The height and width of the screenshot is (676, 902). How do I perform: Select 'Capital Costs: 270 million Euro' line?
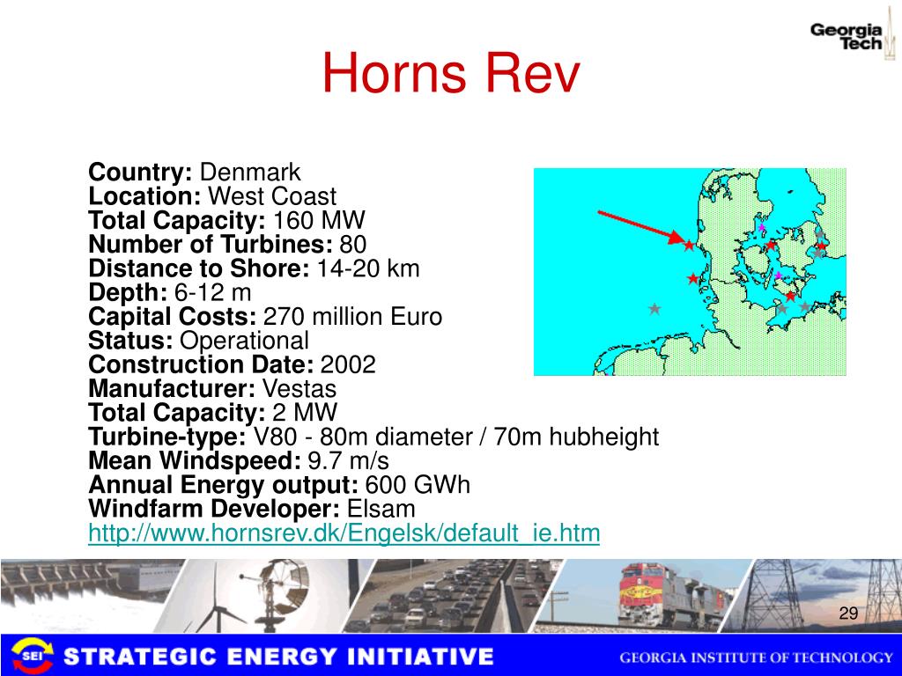pos(265,317)
